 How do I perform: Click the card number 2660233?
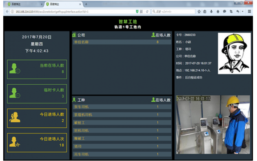(x=190, y=35)
